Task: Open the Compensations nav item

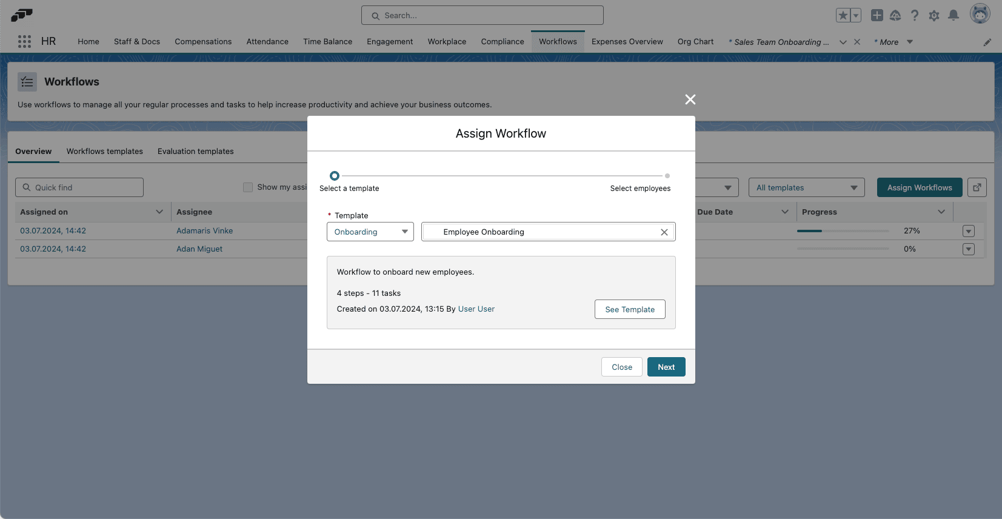Action: coord(203,42)
